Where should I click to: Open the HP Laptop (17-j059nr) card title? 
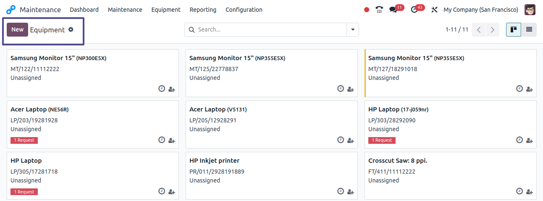click(398, 109)
